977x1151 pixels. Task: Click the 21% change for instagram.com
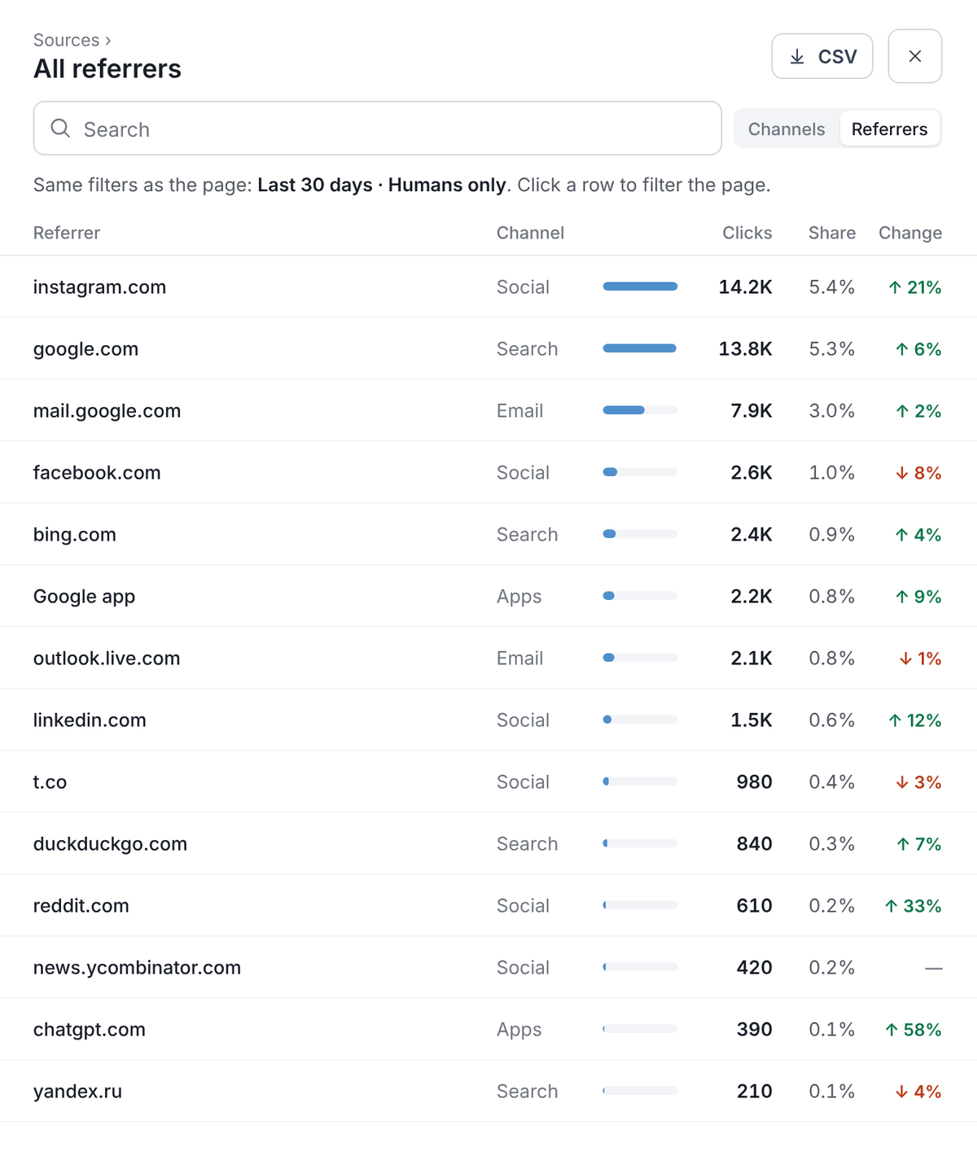pos(914,287)
